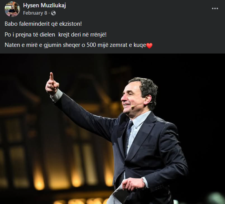
Task: Open the three-dot post options menu
Action: pos(215,8)
